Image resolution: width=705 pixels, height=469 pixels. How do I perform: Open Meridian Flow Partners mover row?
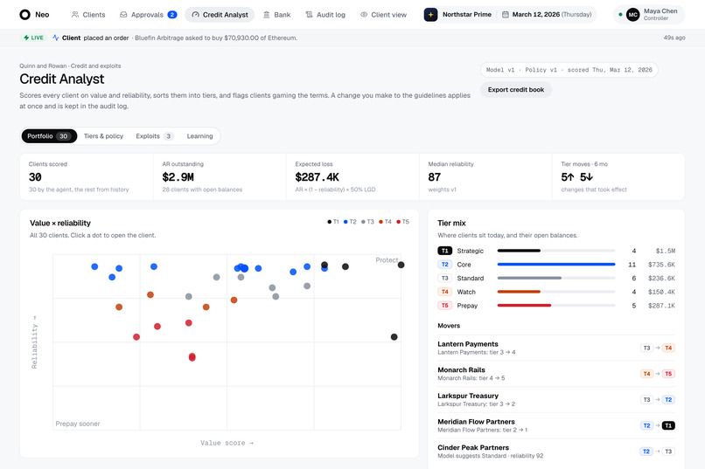click(x=556, y=425)
